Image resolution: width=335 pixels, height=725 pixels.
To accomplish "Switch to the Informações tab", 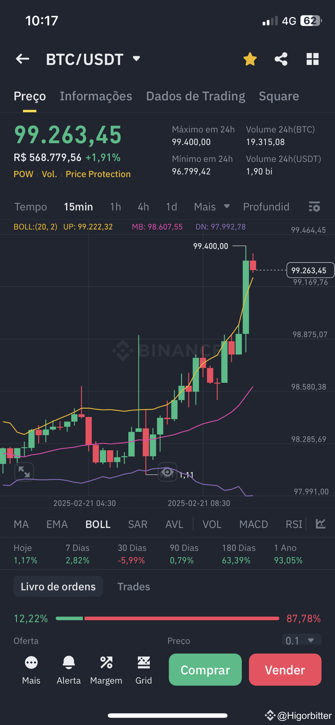I will pyautogui.click(x=96, y=96).
